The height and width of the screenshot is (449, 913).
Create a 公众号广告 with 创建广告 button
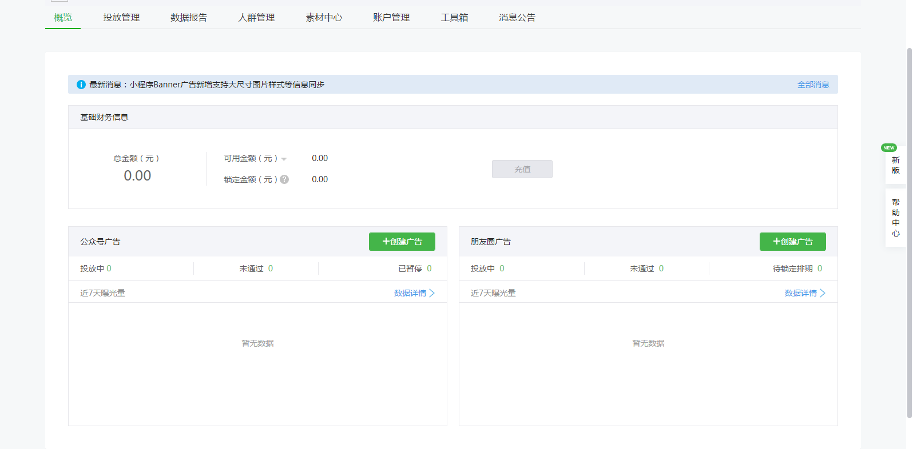(402, 242)
